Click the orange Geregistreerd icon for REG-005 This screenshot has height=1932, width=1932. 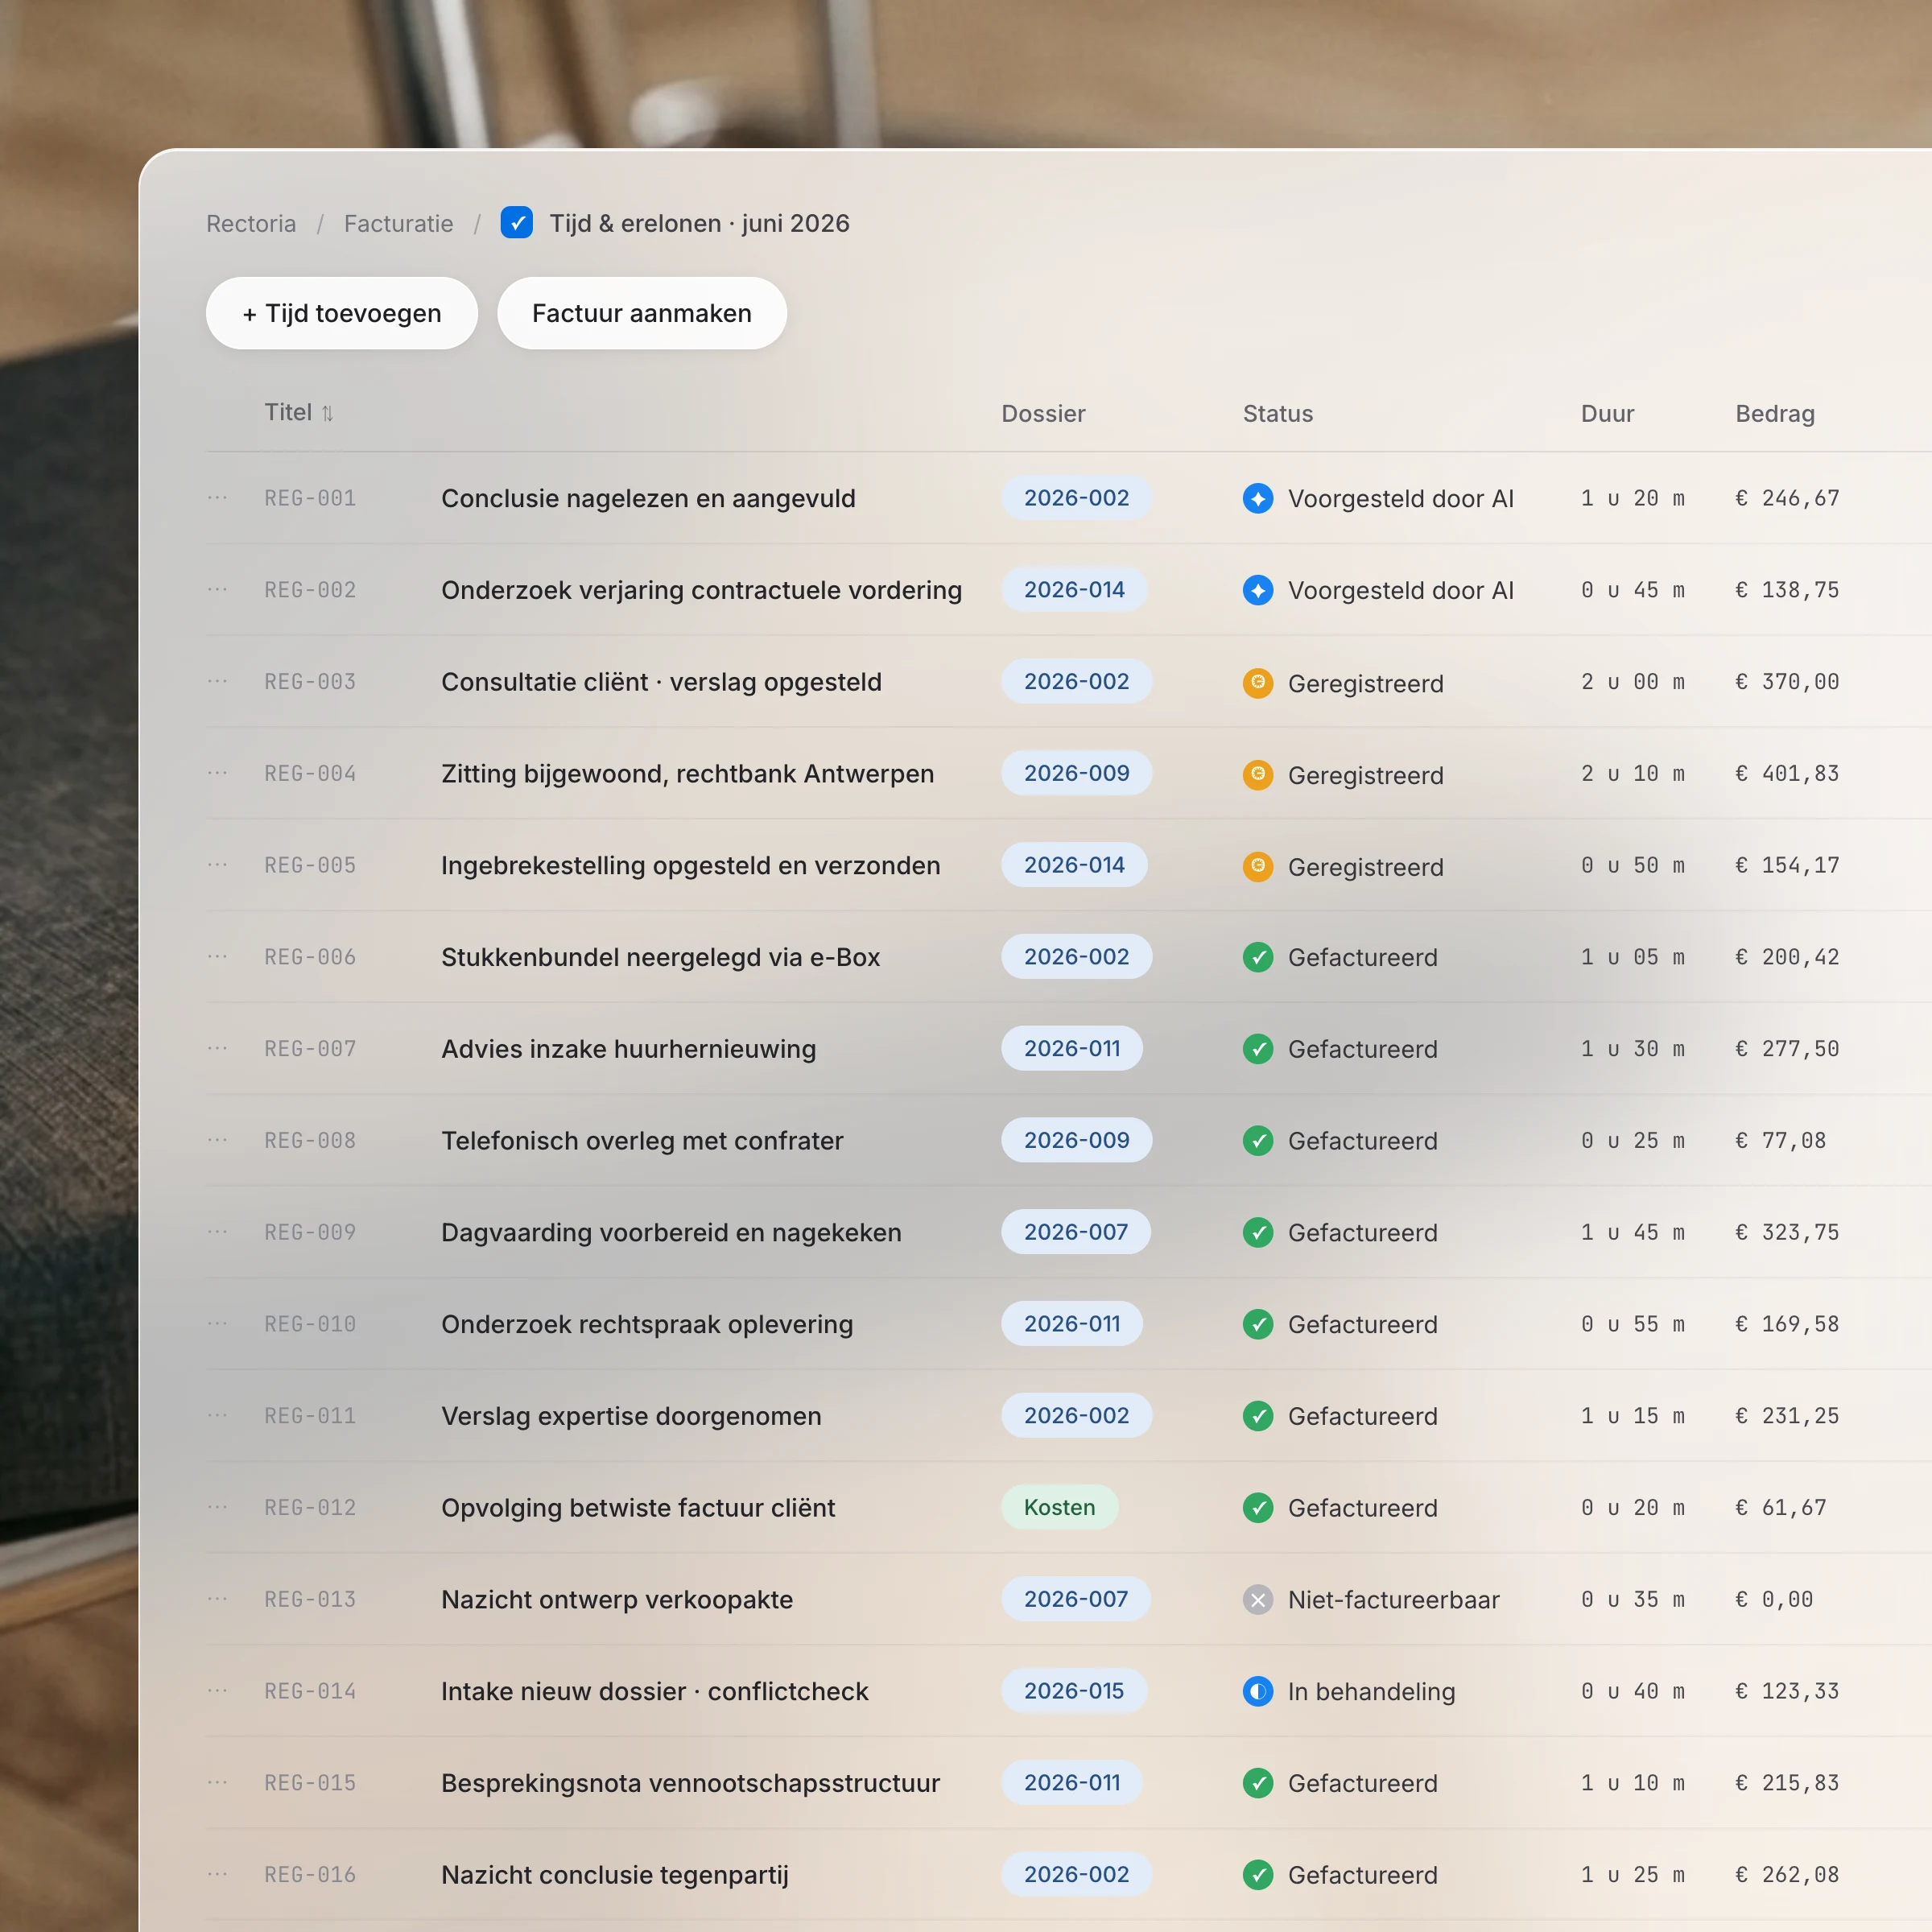(1258, 865)
